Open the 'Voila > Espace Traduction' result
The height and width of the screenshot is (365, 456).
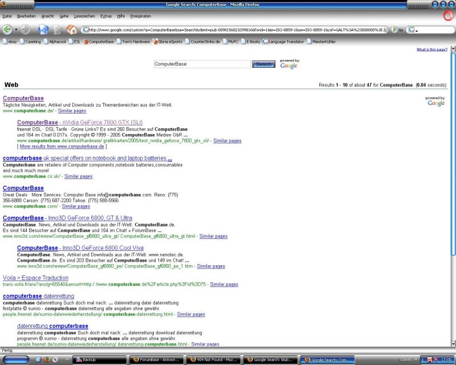(x=35, y=278)
